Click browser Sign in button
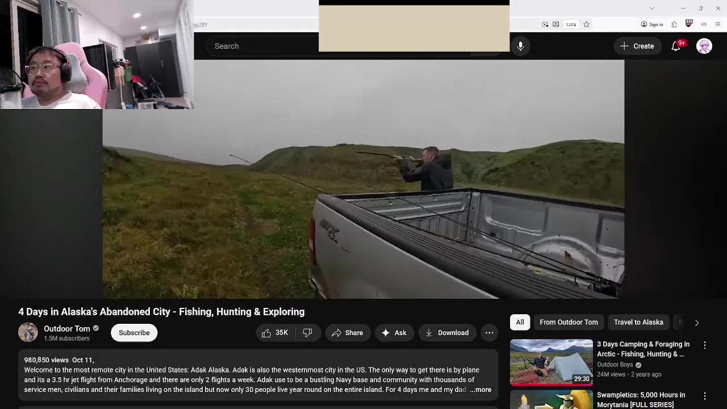727x409 pixels. click(x=652, y=24)
